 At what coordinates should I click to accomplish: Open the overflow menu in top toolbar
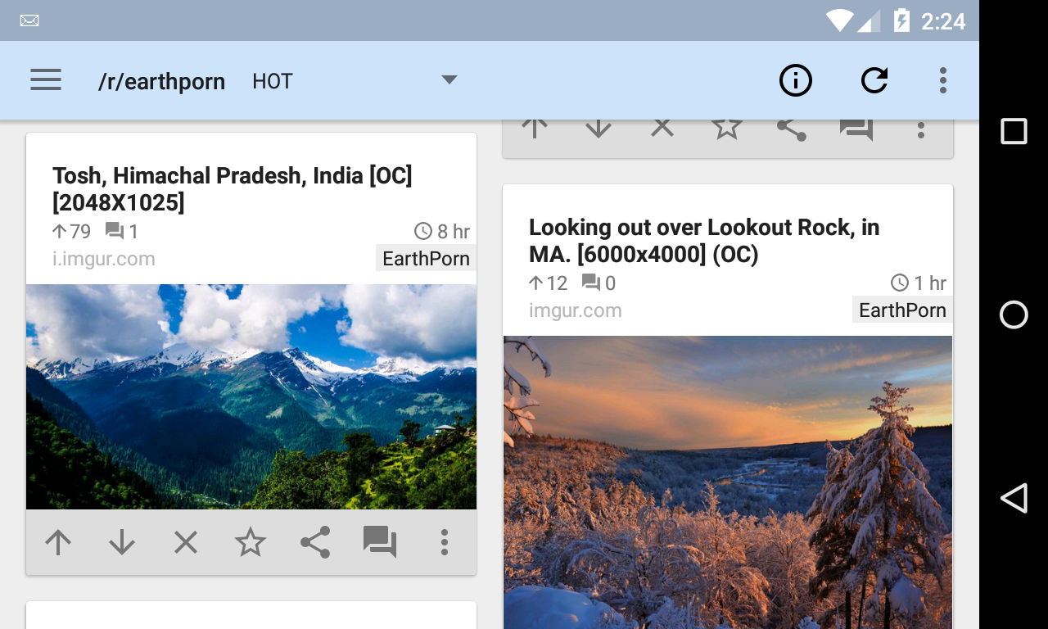point(943,80)
